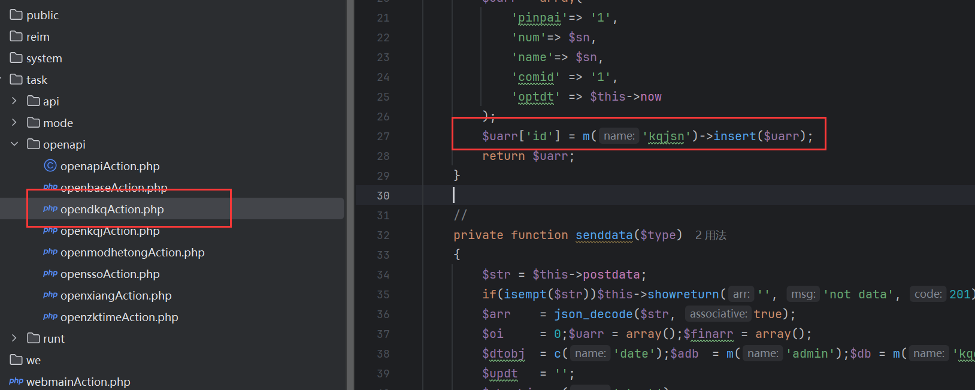Click line number 27 in gutter
The width and height of the screenshot is (975, 390).
[383, 137]
